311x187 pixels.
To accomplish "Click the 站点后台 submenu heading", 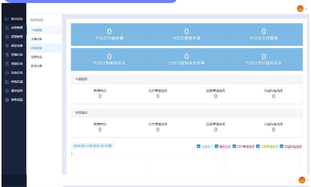I will [37, 20].
